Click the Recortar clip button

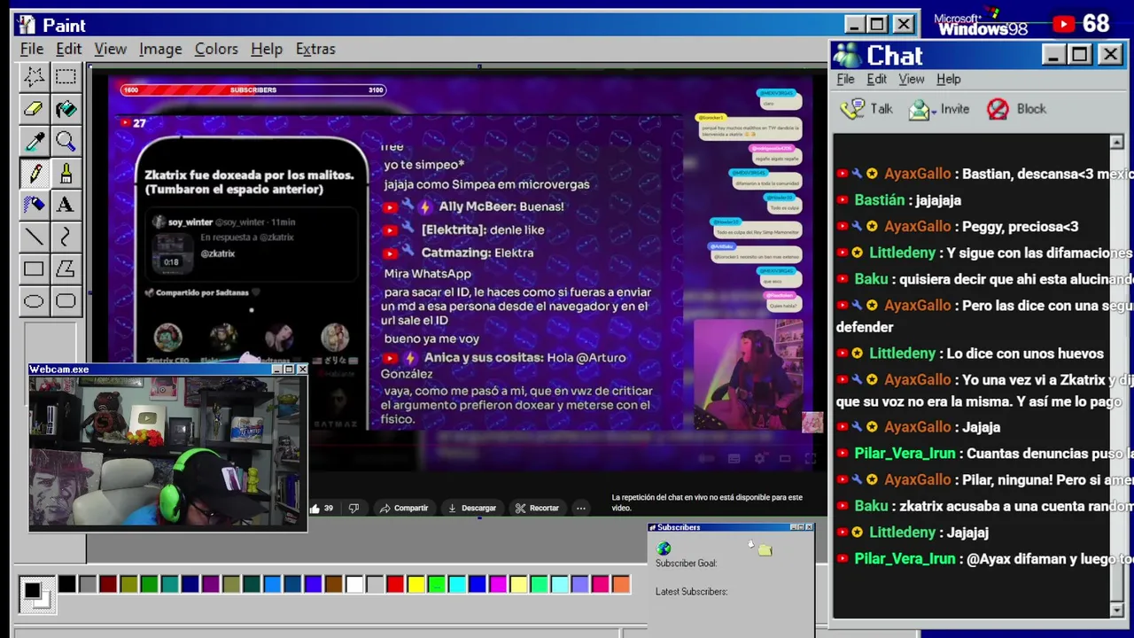538,508
